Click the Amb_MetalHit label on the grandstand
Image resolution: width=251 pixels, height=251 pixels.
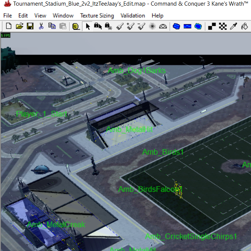(x=129, y=129)
